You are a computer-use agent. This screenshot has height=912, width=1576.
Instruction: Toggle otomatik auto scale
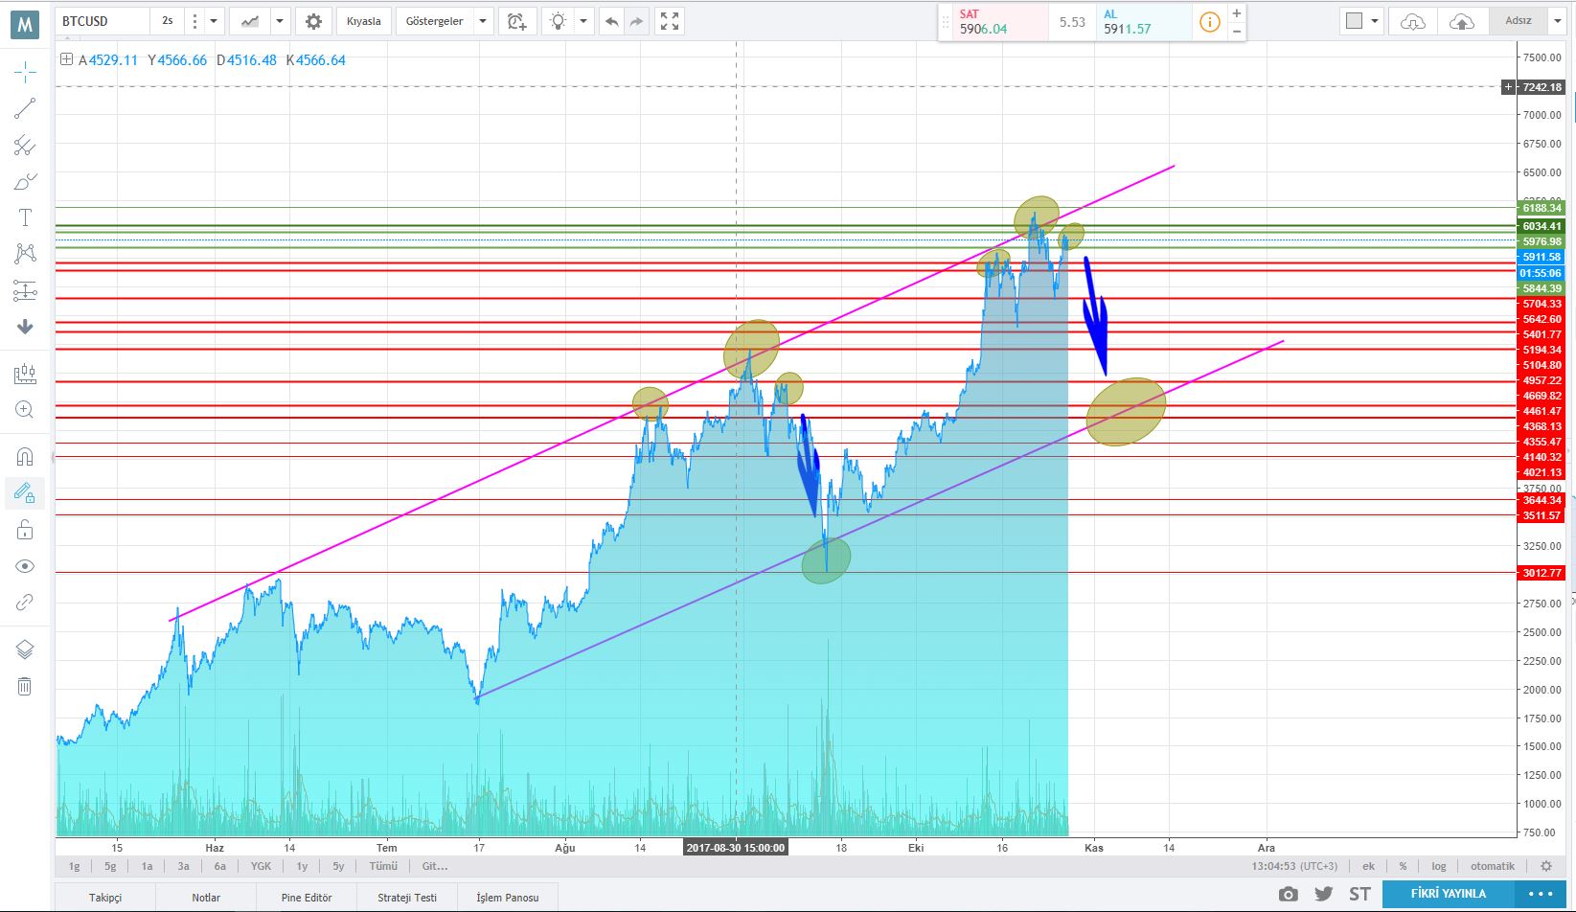tap(1493, 866)
